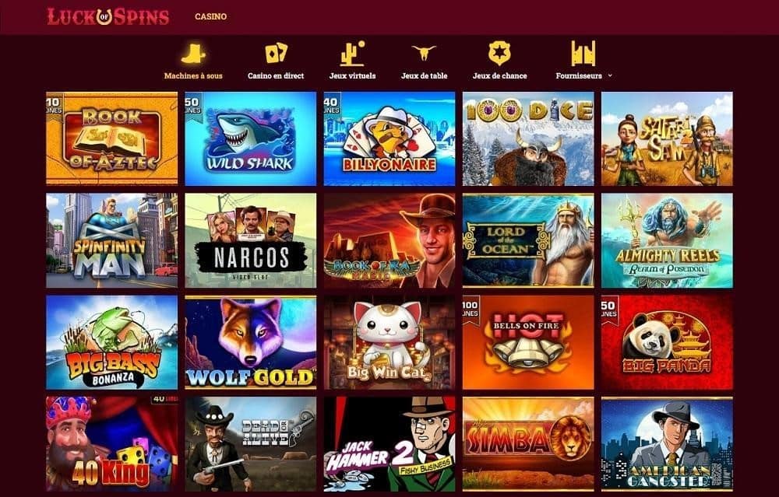Launch the Book of Aztec slot
This screenshot has height=497, width=779.
111,138
